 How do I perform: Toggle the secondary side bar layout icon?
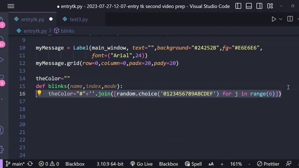tap(259, 6)
